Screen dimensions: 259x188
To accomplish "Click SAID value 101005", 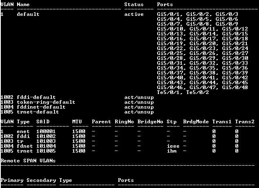I will (46, 151).
